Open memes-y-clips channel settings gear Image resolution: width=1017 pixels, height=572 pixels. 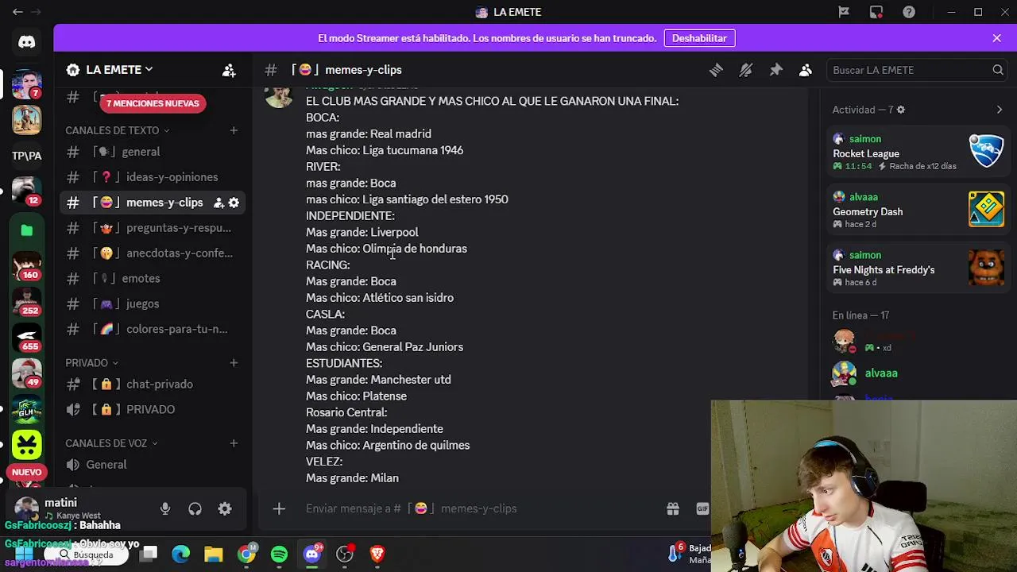pyautogui.click(x=234, y=203)
